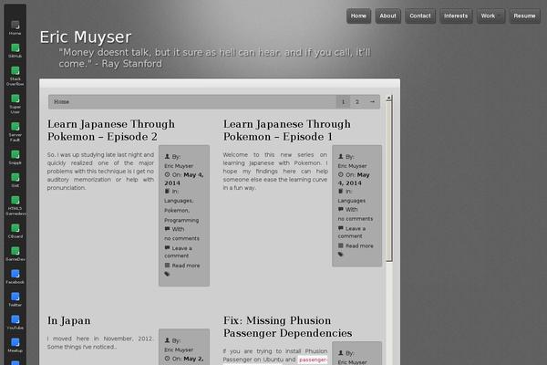Click author Eric Muyser on Episode 1 post
Screen dimensions: 547x365
coord(352,166)
